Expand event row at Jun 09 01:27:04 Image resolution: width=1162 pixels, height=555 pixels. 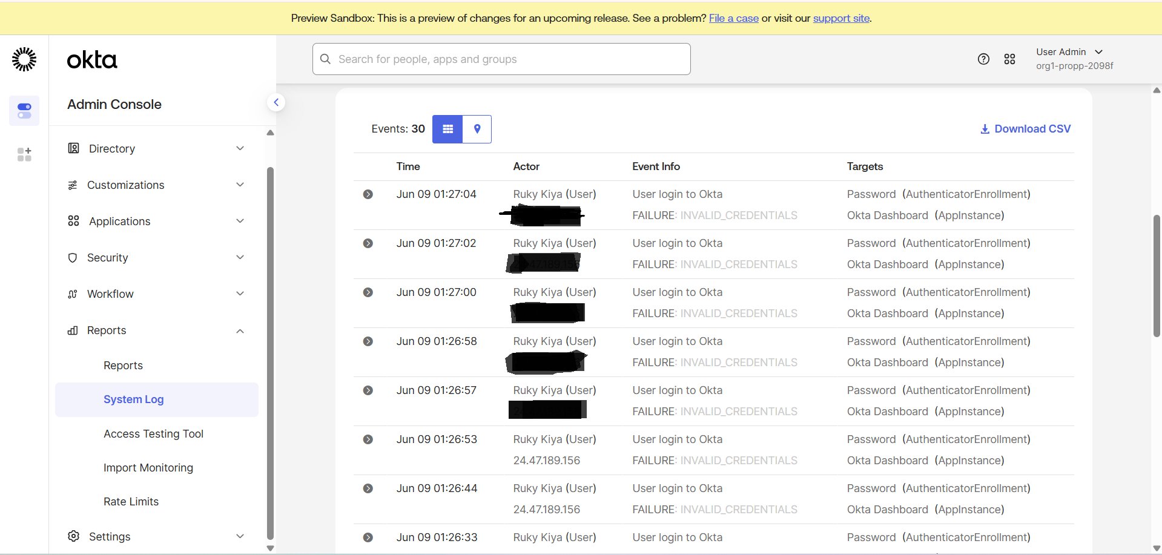pos(368,194)
